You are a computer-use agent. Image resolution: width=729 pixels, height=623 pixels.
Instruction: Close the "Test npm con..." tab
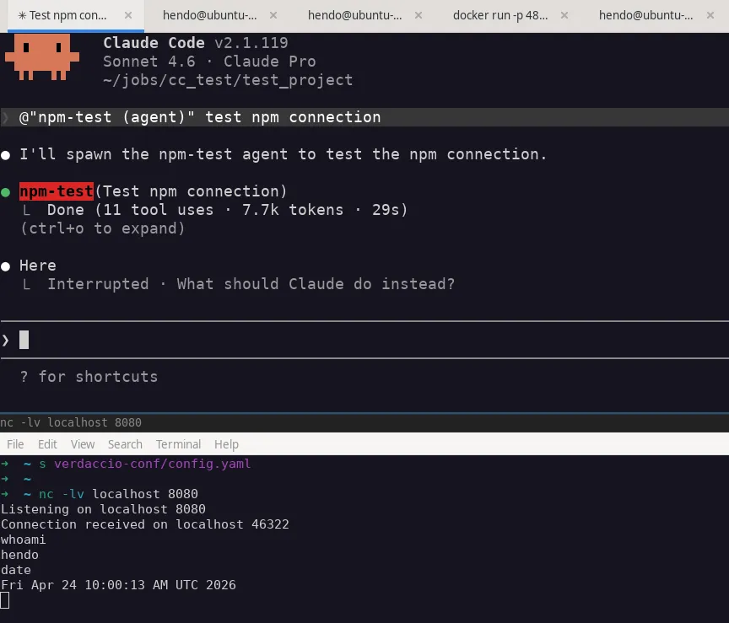(x=128, y=15)
